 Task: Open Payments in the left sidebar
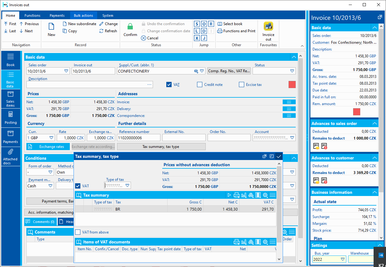[11, 137]
